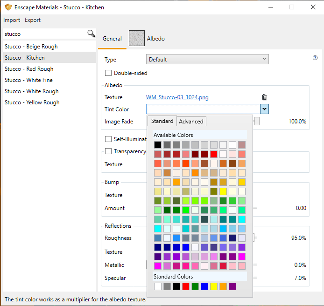Choose red in Standard Colors

pos(185,286)
